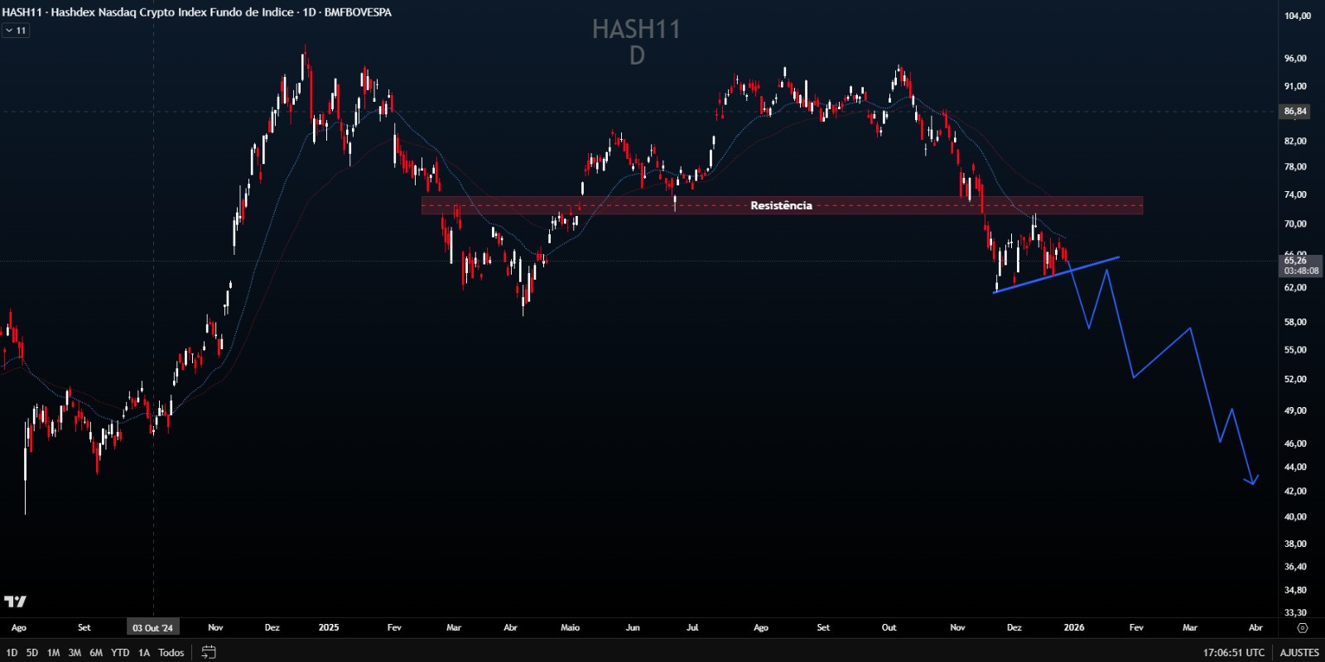Open chart settings hexagon gear icon
Screen dimensions: 1325x662
tap(1302, 628)
